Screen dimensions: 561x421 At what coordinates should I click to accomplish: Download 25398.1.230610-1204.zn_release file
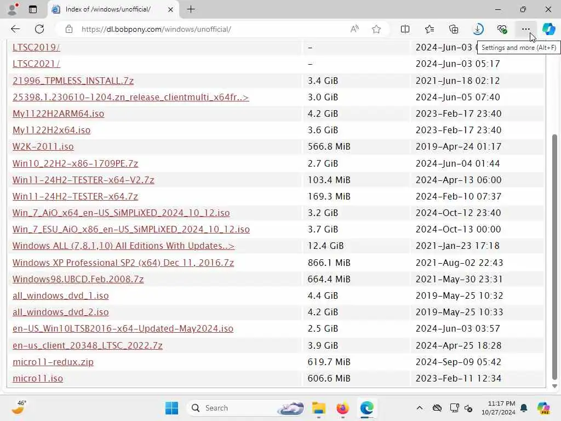pyautogui.click(x=130, y=97)
